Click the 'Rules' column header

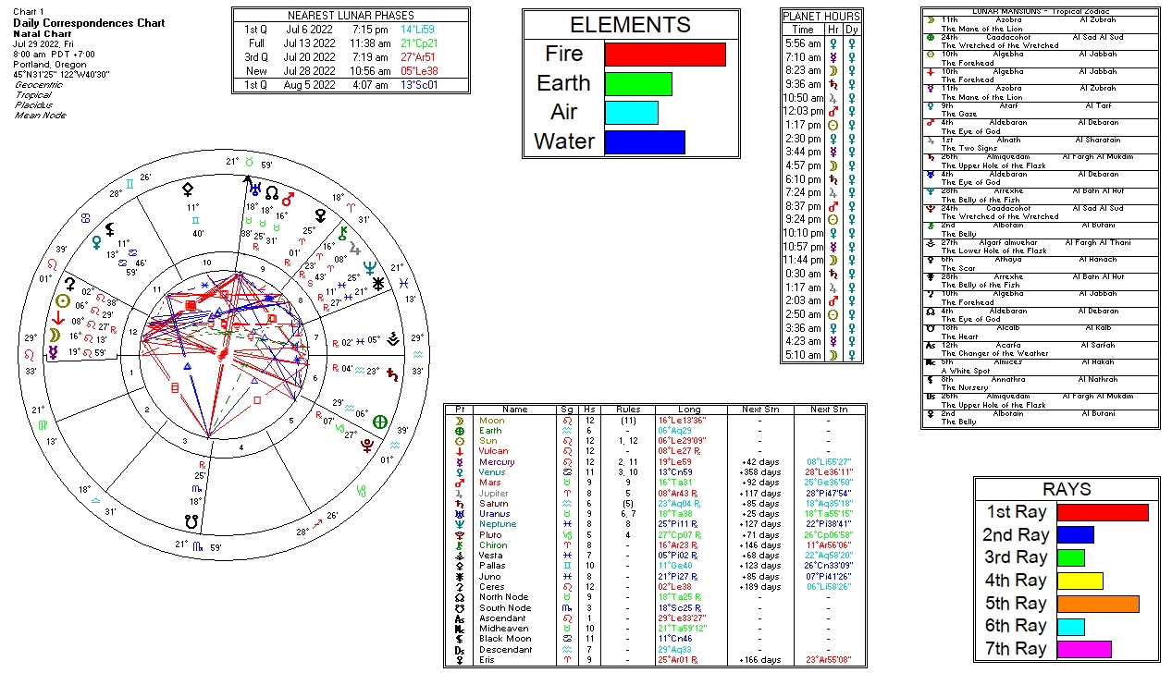(628, 410)
